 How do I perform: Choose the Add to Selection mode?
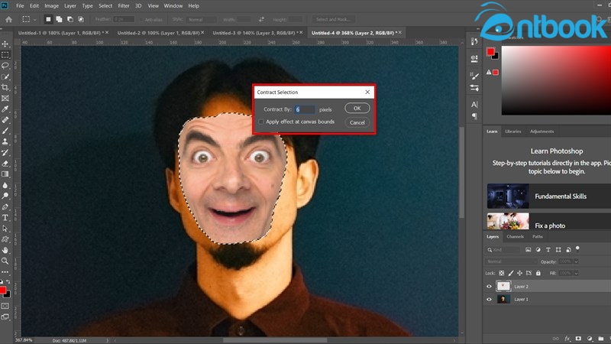coord(59,19)
